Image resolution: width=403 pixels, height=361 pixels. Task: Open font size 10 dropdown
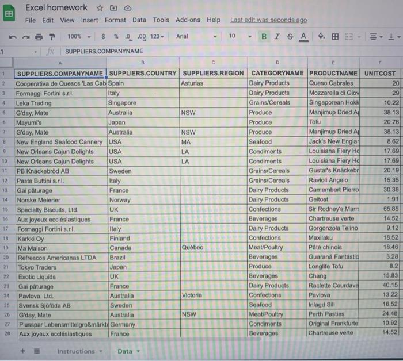pos(240,36)
